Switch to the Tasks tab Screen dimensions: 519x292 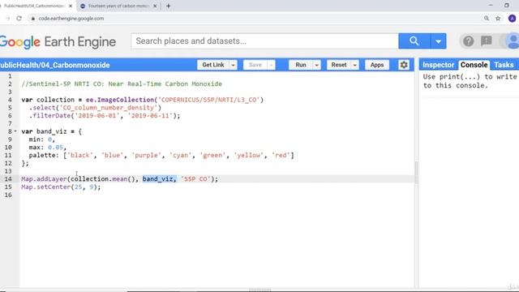504,65
